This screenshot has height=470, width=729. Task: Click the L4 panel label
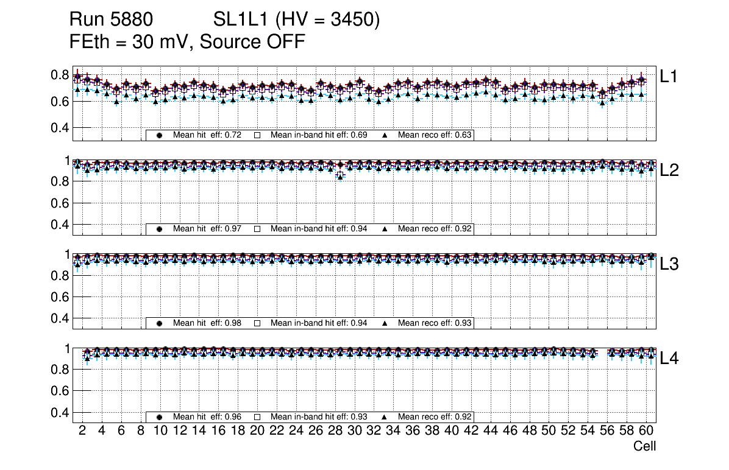[x=669, y=359]
